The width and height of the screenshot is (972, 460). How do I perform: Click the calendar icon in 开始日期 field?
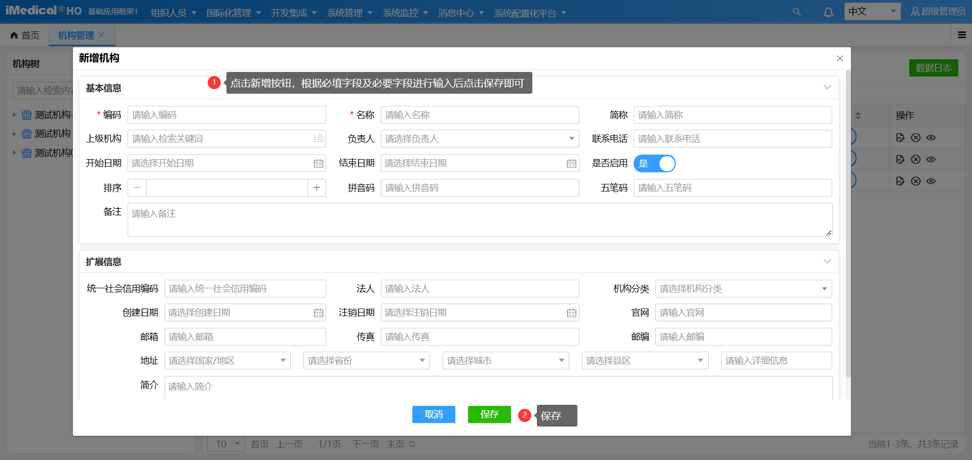pos(318,163)
